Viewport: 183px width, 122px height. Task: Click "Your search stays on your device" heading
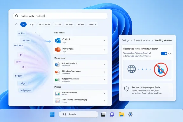click(x=146, y=87)
